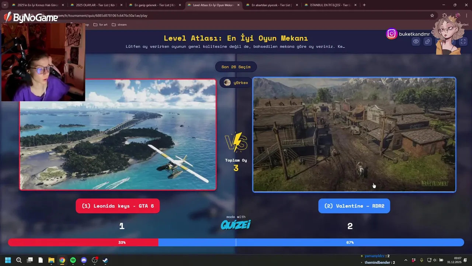472x266 pixels.
Task: Open the Chrome three-dot menu
Action: click(x=467, y=16)
